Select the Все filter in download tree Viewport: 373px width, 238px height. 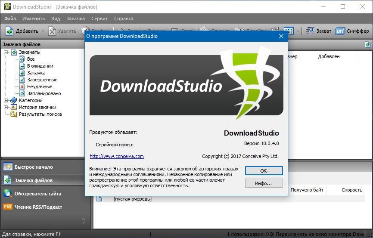tap(31, 59)
